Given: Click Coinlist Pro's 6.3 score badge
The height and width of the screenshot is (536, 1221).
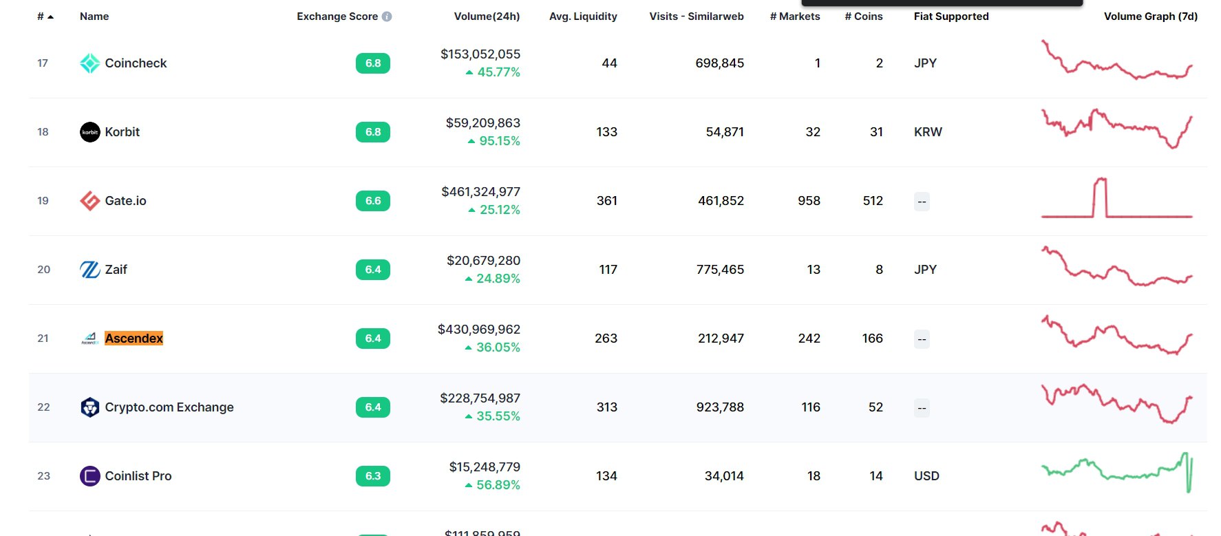Looking at the screenshot, I should (x=373, y=476).
